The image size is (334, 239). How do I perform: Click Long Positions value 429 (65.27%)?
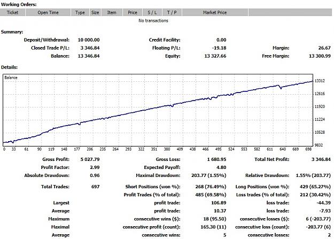tap(315, 187)
